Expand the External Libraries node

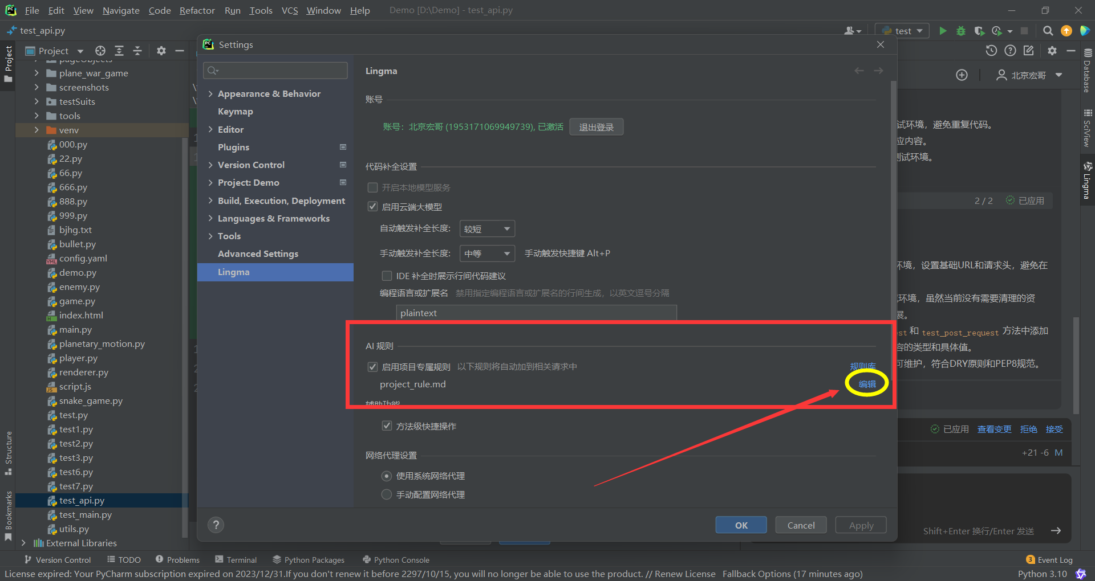pos(23,543)
